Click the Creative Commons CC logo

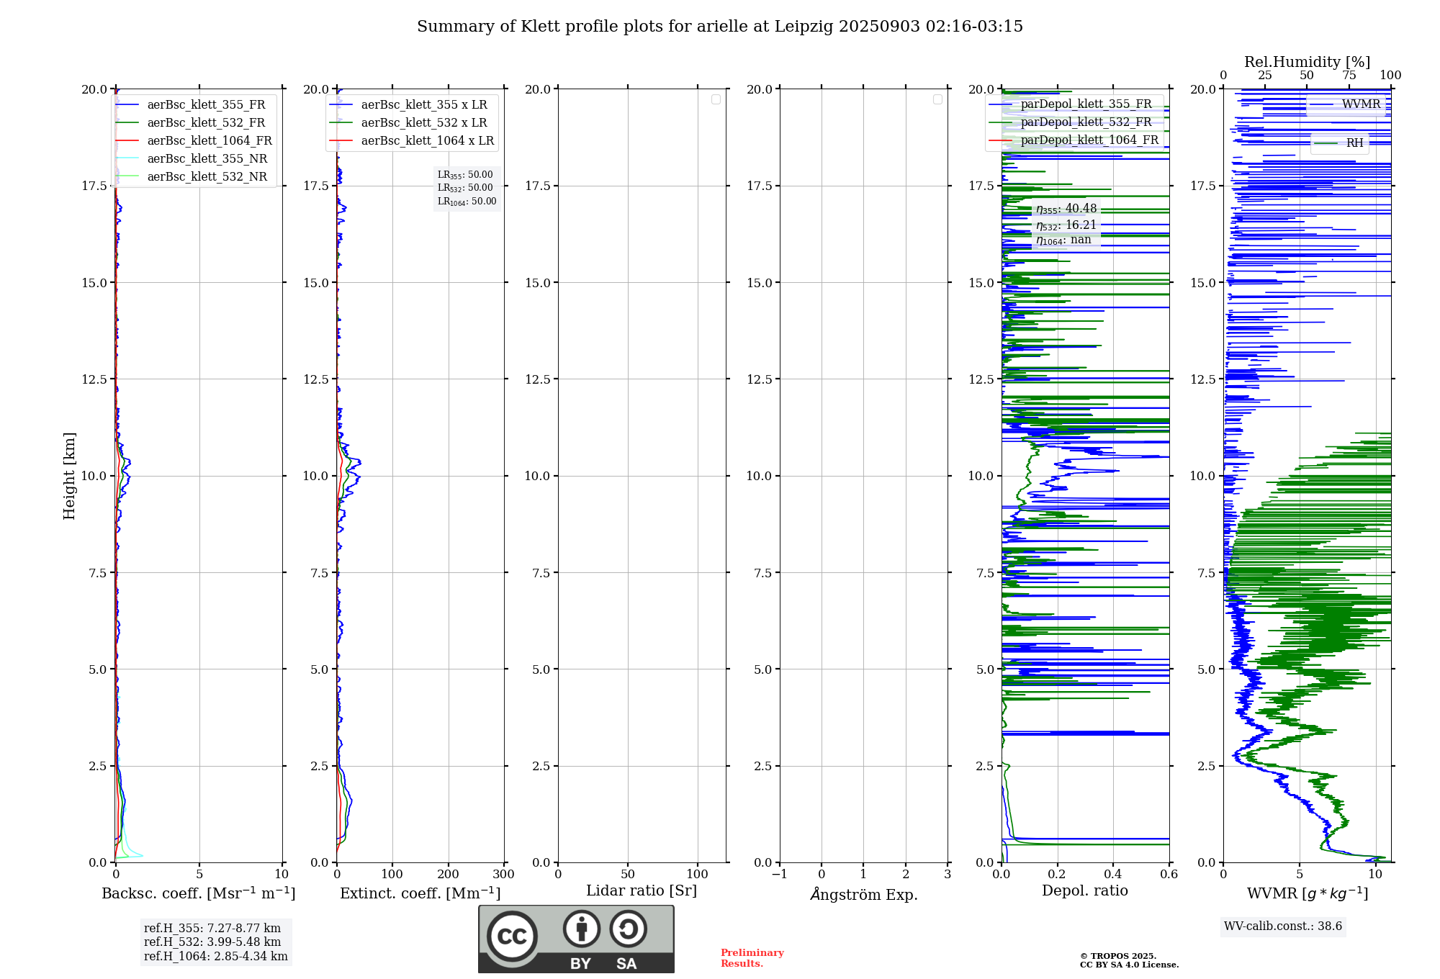click(x=512, y=937)
